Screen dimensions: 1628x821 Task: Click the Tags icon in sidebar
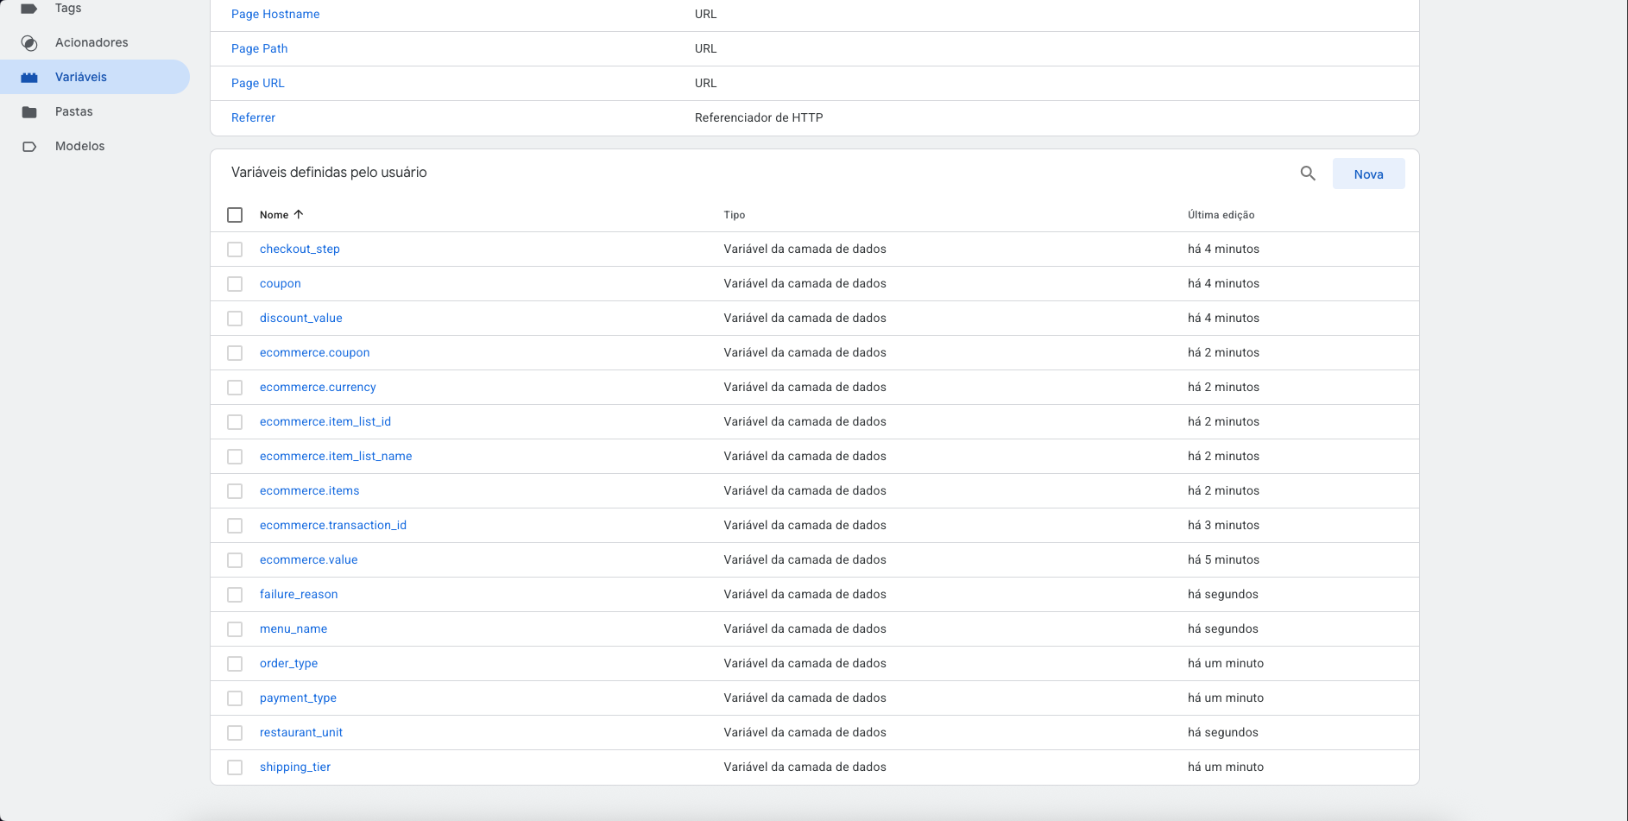[x=28, y=9]
